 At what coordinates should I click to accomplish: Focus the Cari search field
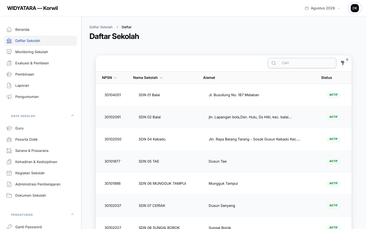[x=302, y=63]
